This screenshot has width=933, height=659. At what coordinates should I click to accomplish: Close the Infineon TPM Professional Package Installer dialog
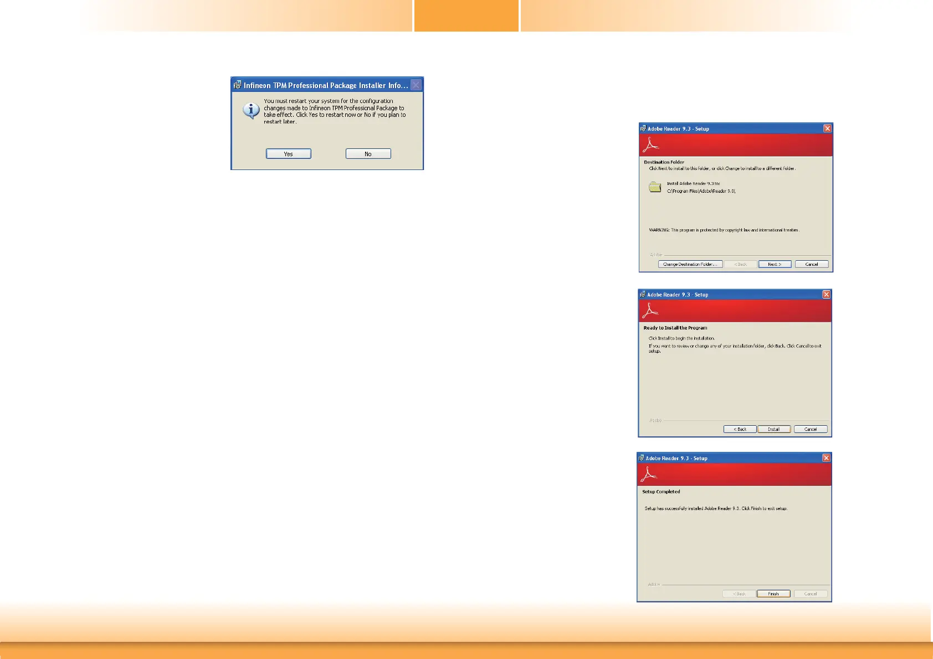coord(416,85)
